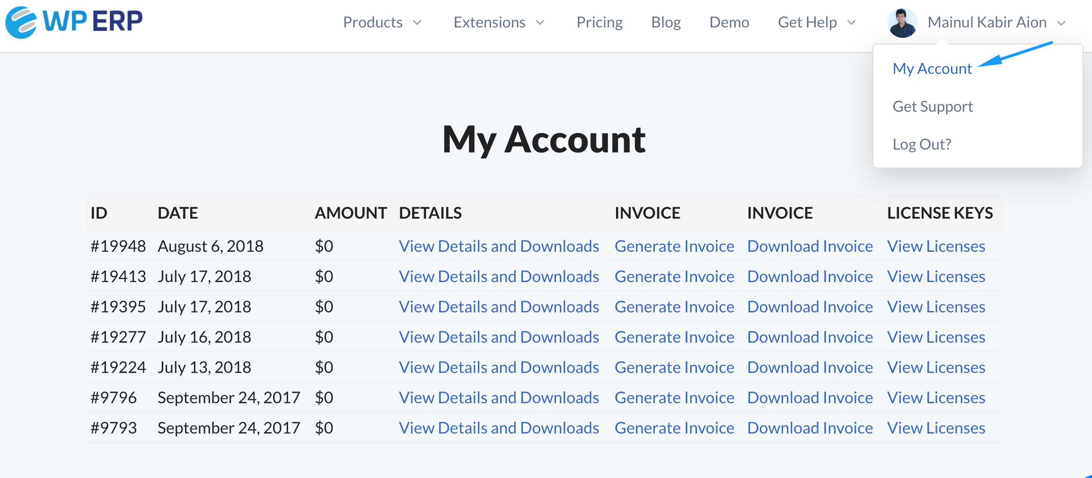
Task: Download Invoice for order #19395
Action: coord(810,307)
